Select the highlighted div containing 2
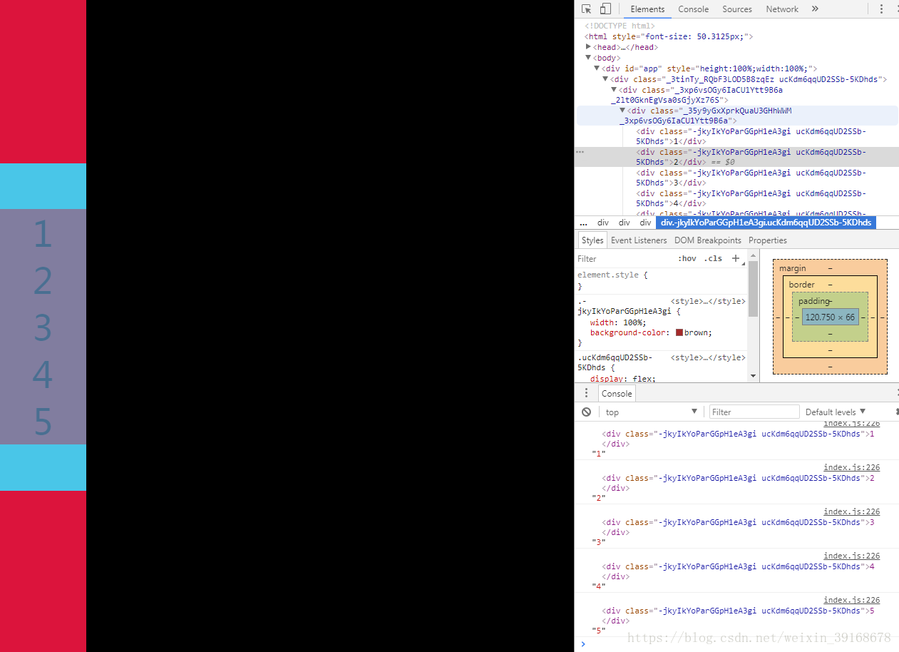 [x=737, y=157]
